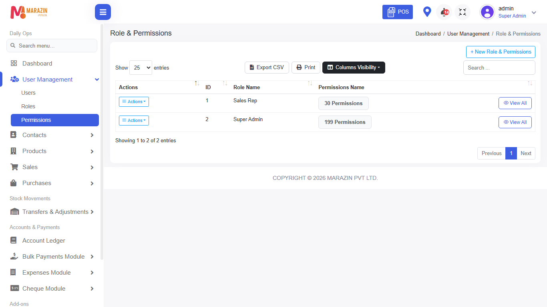The width and height of the screenshot is (547, 307).
Task: Expand the Transfers & Adjustments chevron
Action: pyautogui.click(x=92, y=212)
